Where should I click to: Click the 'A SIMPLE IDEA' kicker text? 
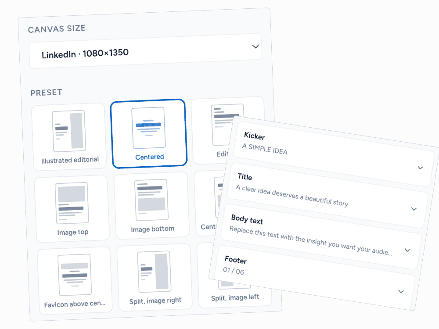(x=265, y=149)
